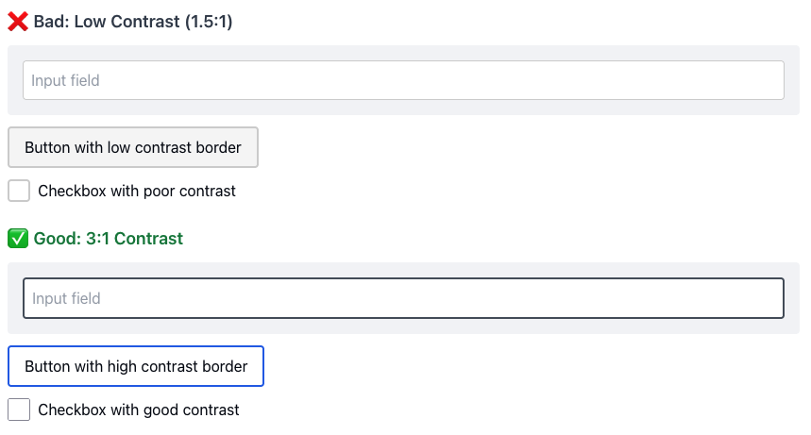Image resolution: width=811 pixels, height=435 pixels.
Task: Click 'Input field' placeholder in the light-bordered box
Action: pos(65,80)
